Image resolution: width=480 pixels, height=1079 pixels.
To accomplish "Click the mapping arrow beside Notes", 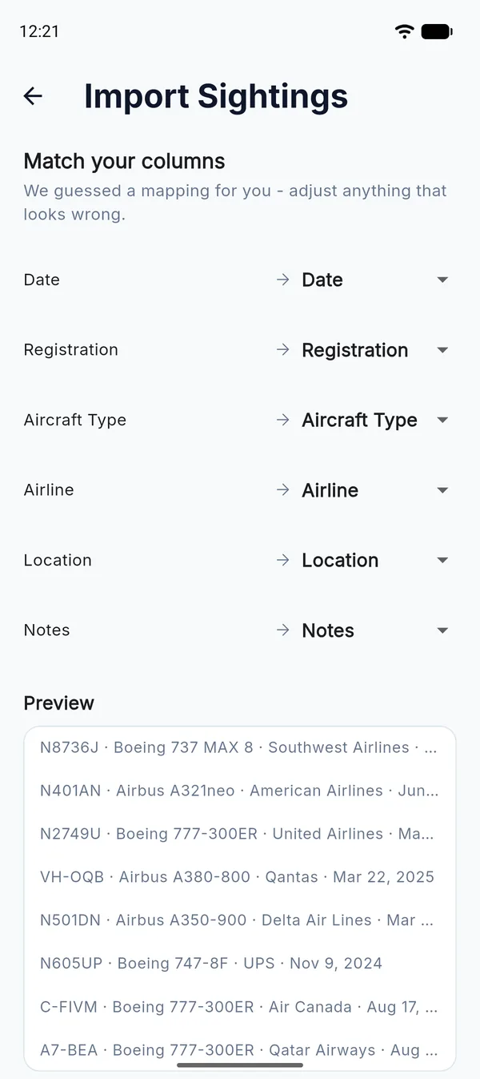I will 282,630.
